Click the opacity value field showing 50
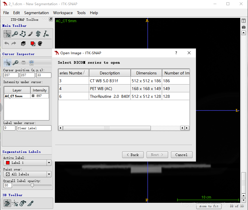248x210 pixels. pyautogui.click(x=8, y=185)
